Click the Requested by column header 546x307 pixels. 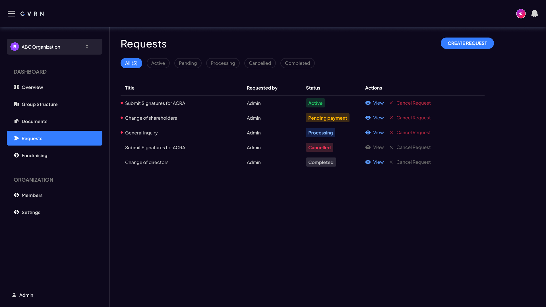(262, 88)
